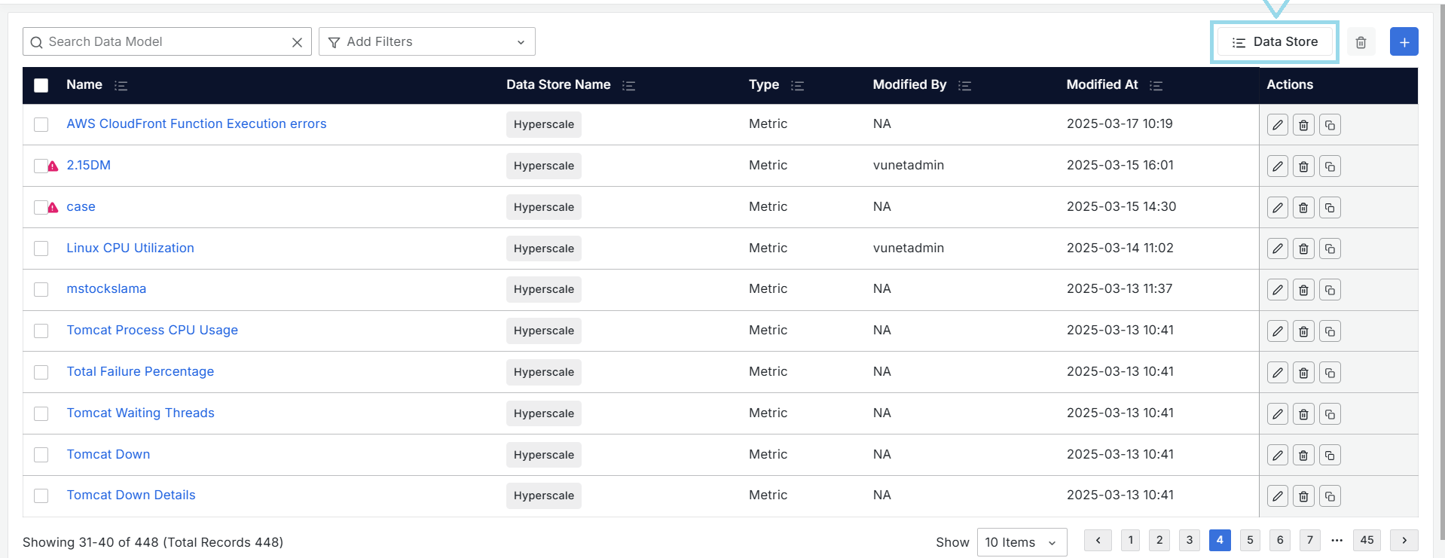The image size is (1445, 558).
Task: Click the edit pencil icon for Linux CPU Utilization
Action: tap(1277, 249)
